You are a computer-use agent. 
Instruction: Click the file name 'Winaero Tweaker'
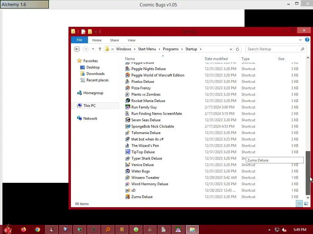coord(145,178)
